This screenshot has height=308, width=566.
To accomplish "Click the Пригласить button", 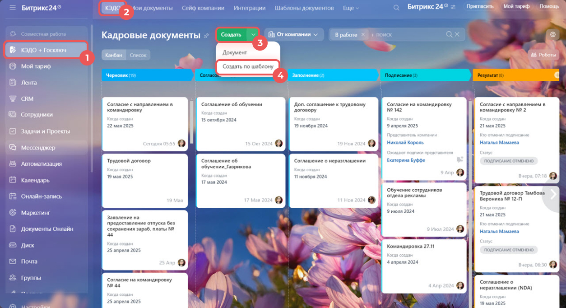I will 480,6.
